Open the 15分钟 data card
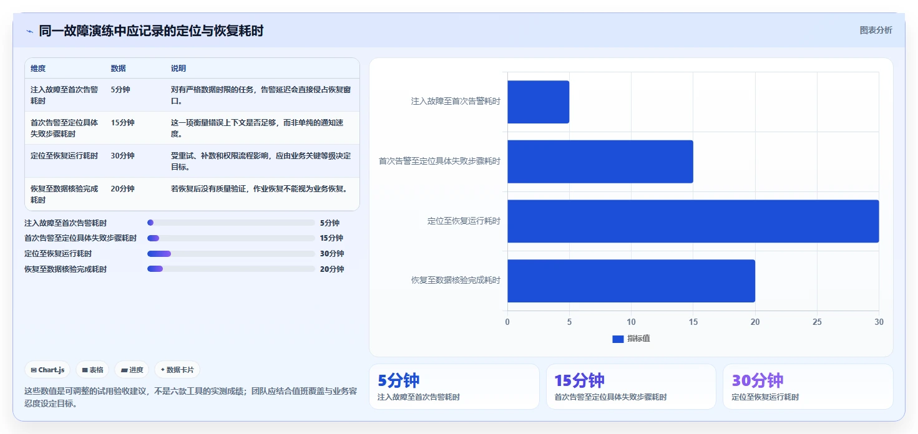 click(631, 387)
